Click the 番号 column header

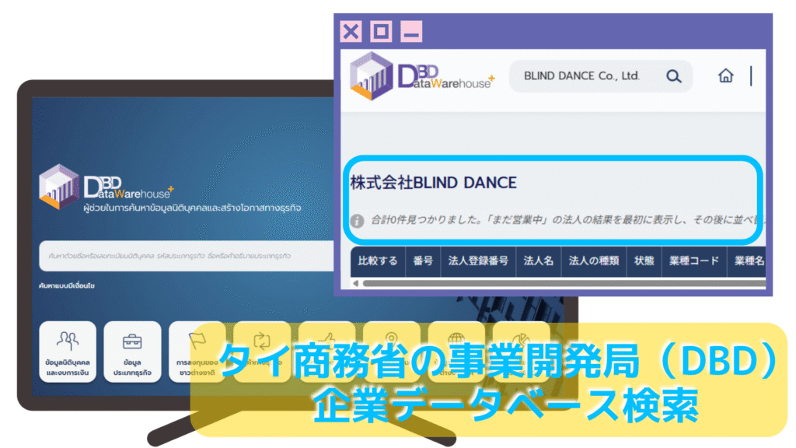[x=422, y=261]
